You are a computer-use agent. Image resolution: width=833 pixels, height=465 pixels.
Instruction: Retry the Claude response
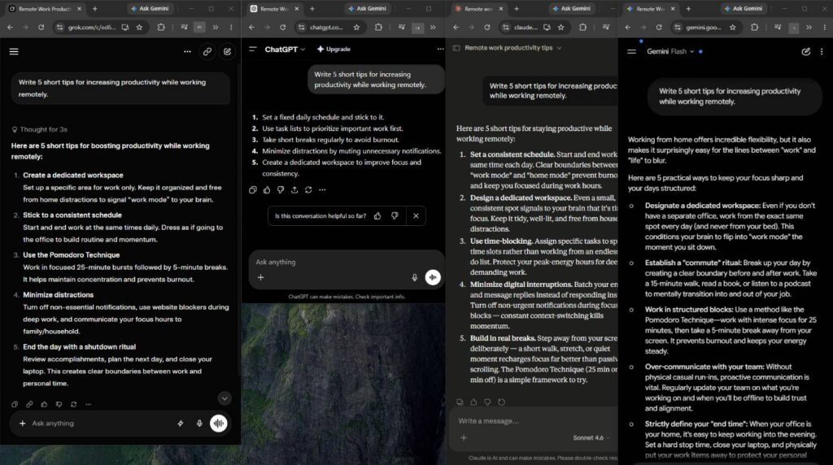501,402
